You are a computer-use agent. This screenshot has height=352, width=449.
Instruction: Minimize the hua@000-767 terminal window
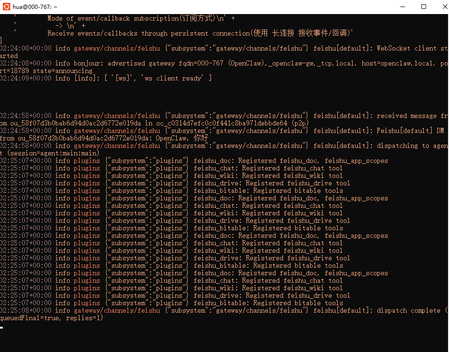(403, 7)
